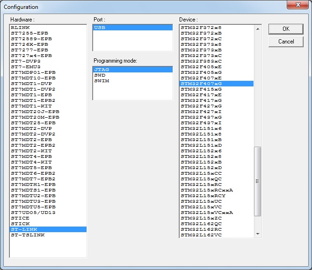
Task: Pick device STM32F405xG
Action: point(217,72)
